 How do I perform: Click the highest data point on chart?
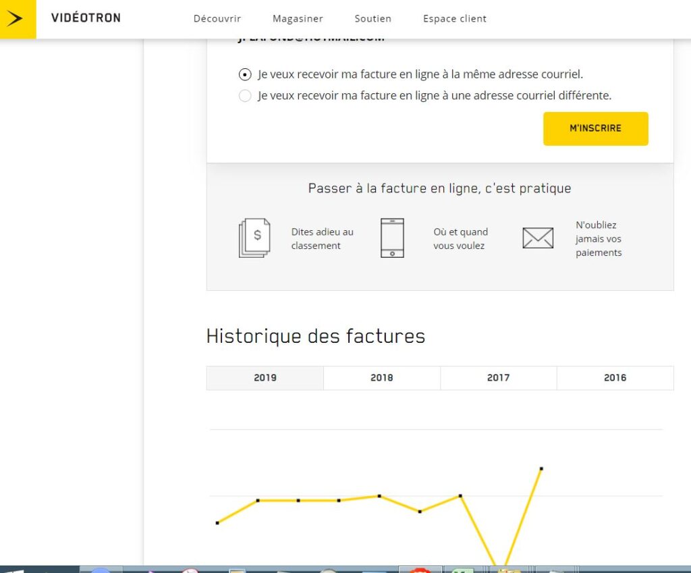(541, 468)
